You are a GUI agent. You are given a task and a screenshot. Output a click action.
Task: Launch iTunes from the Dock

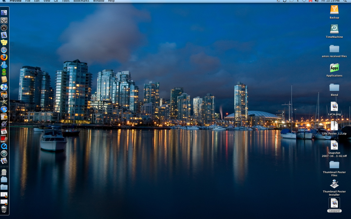pyautogui.click(x=4, y=87)
